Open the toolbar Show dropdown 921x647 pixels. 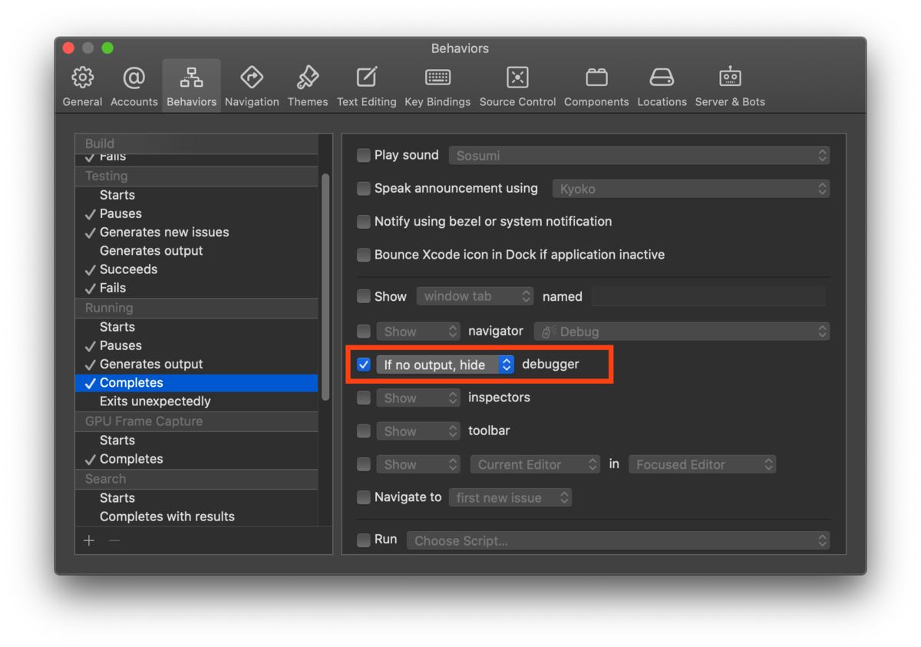418,431
